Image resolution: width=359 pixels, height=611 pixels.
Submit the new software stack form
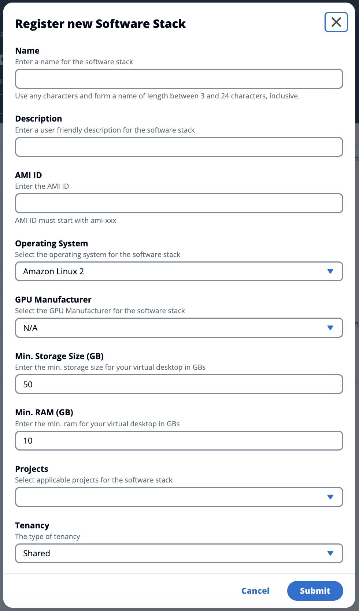[x=315, y=591]
